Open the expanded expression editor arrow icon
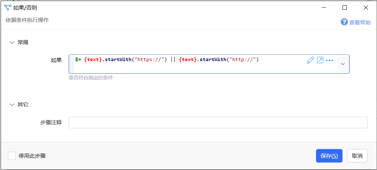This screenshot has height=170, width=377. (x=320, y=60)
